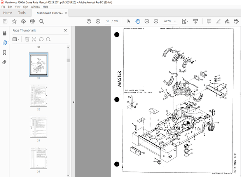The height and width of the screenshot is (177, 241).
Task: Switch to the Tools tab
Action: coord(22,12)
